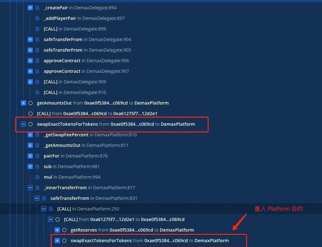Expand the _createPair DemaxDelegate:894 node

(x=30, y=8)
